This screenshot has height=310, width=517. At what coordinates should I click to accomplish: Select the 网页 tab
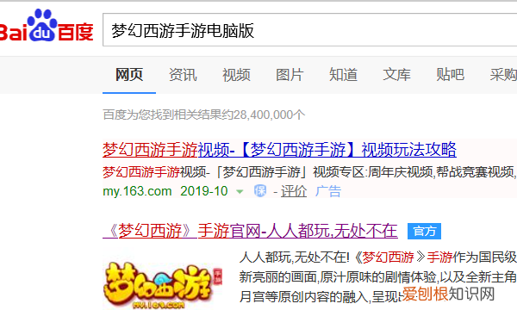click(x=129, y=75)
